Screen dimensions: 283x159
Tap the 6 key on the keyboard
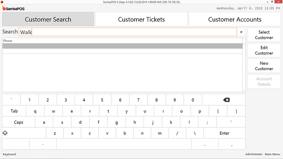pyautogui.click(x=120, y=100)
